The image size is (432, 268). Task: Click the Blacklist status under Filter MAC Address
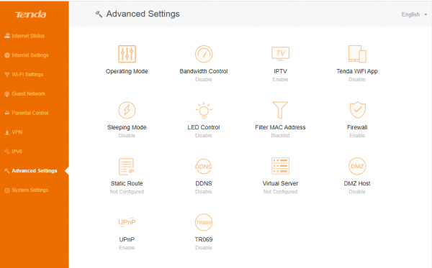[x=280, y=136]
